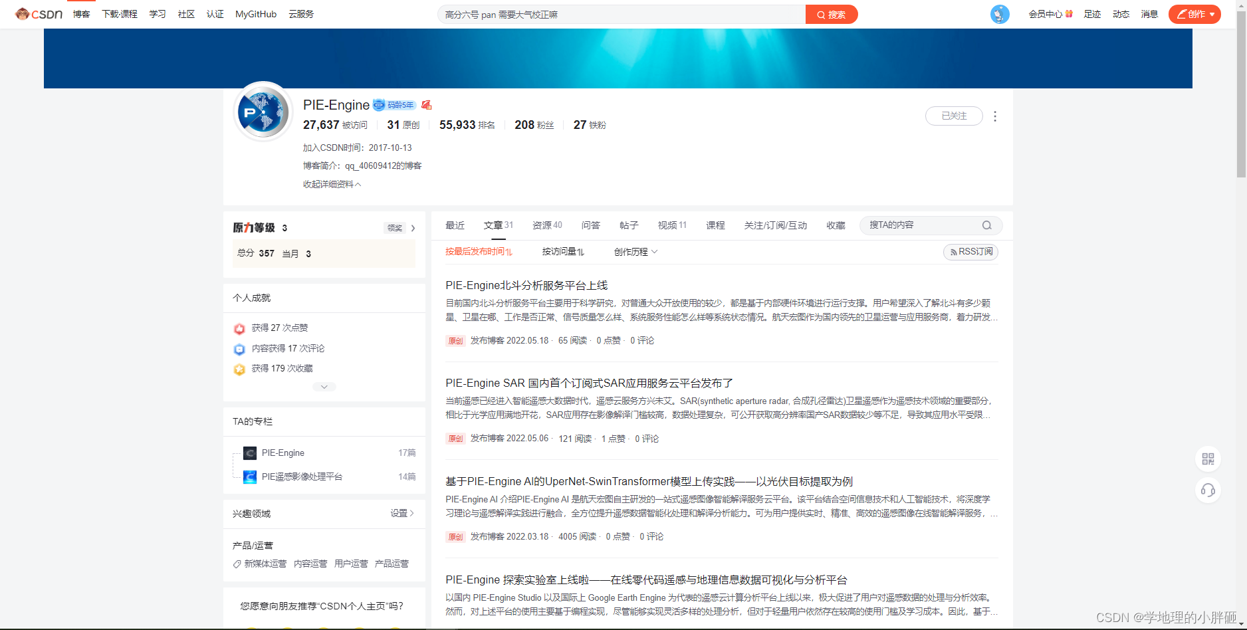
Task: Click the page vertical scrollbar
Action: point(1241,93)
